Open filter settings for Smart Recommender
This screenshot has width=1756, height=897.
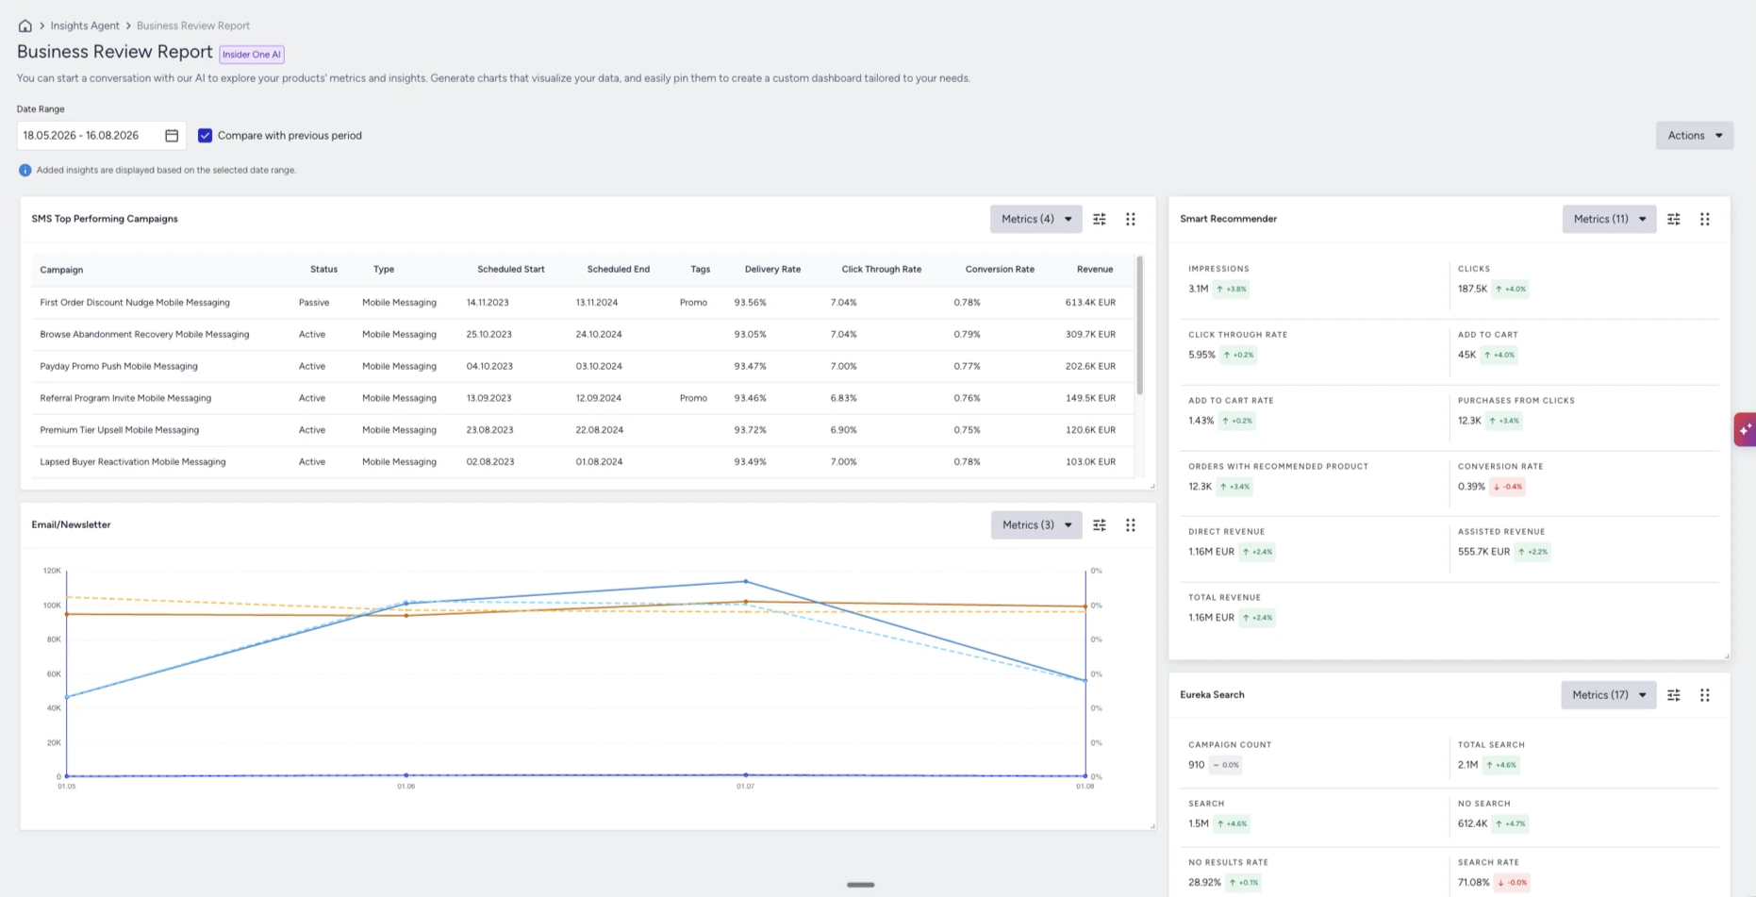coord(1674,219)
